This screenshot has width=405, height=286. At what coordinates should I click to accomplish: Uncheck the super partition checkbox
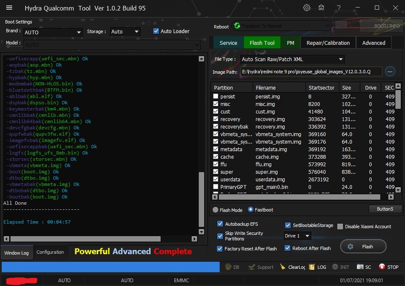tap(215, 171)
